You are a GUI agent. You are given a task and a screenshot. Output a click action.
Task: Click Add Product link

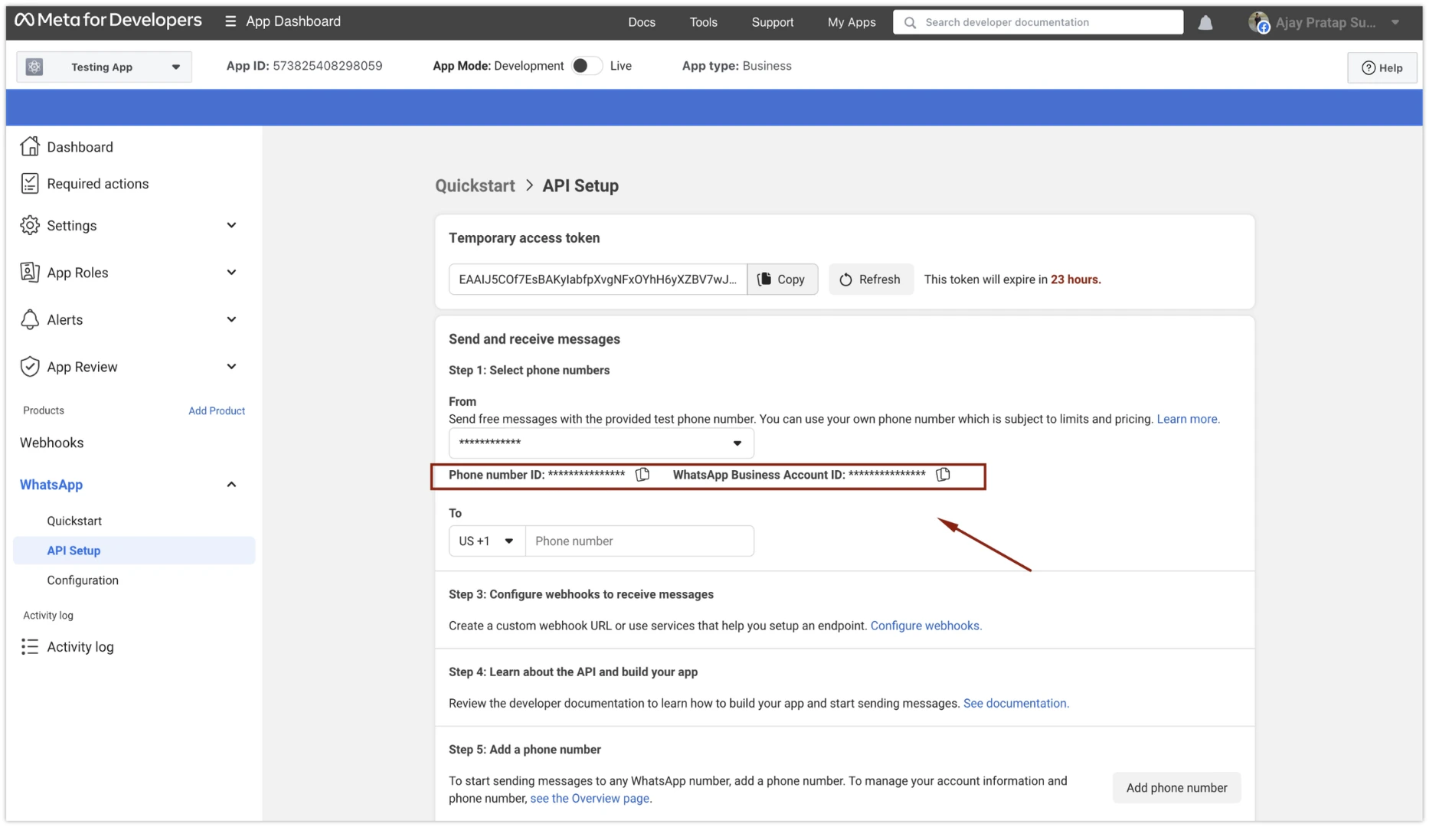[x=217, y=411]
